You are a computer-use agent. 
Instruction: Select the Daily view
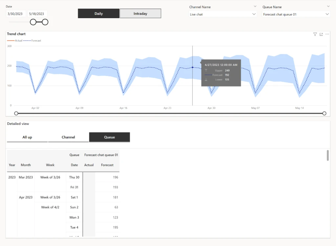pyautogui.click(x=98, y=13)
